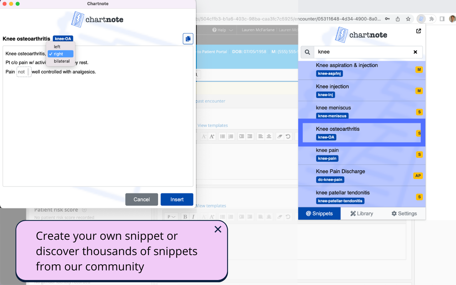Viewport: 456px width, 285px height.
Task: Close the snippet discovery banner
Action: point(218,229)
